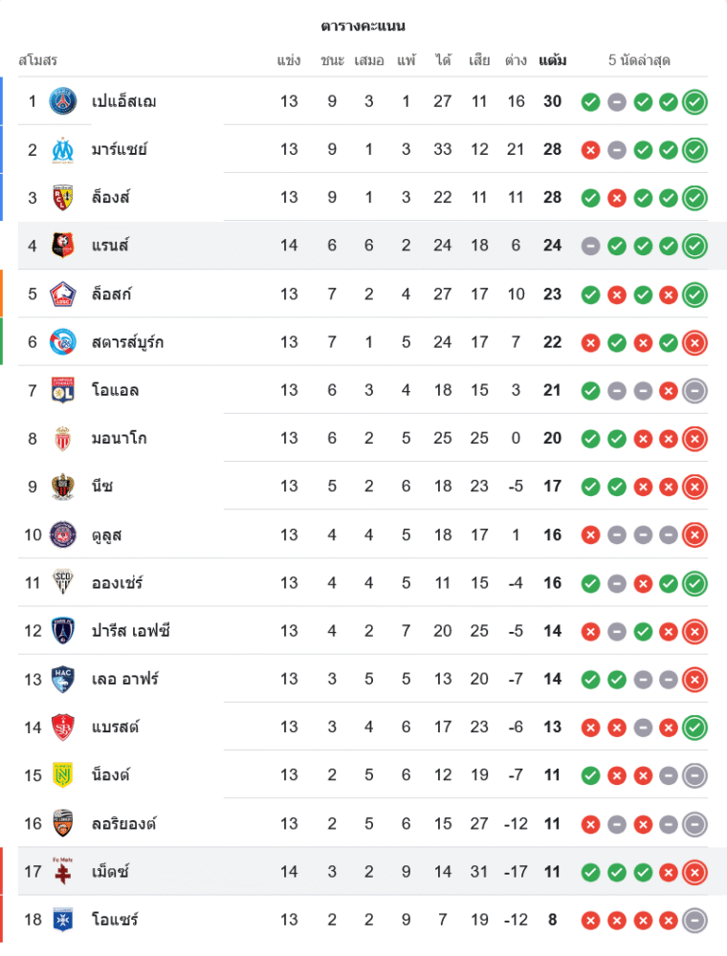Open the team link เปแอ็สเฌ
Image resolution: width=727 pixels, height=956 pixels.
[x=124, y=101]
